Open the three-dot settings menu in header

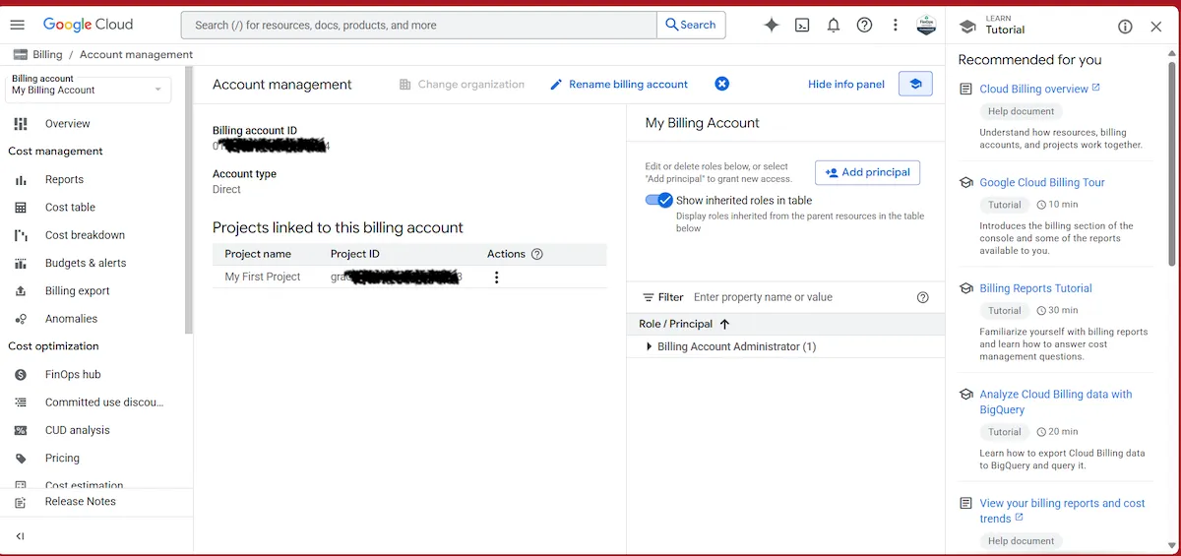pos(895,25)
